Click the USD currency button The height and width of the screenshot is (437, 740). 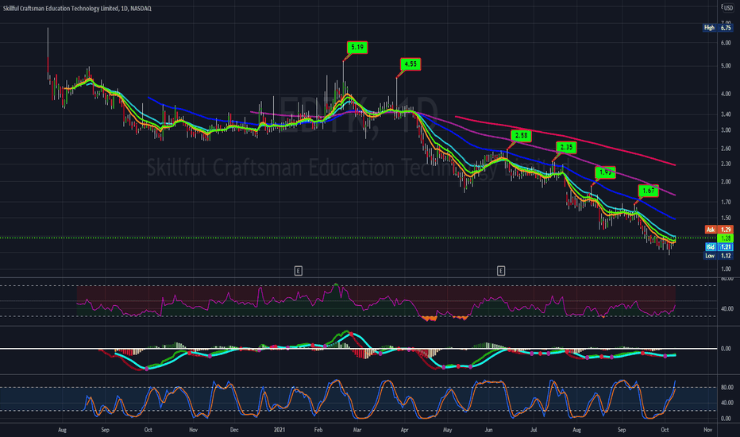click(x=728, y=8)
